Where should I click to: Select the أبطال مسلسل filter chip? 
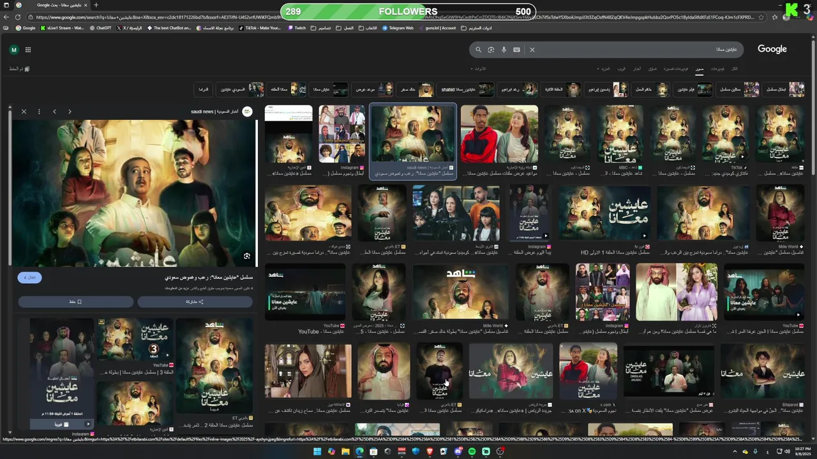point(784,89)
